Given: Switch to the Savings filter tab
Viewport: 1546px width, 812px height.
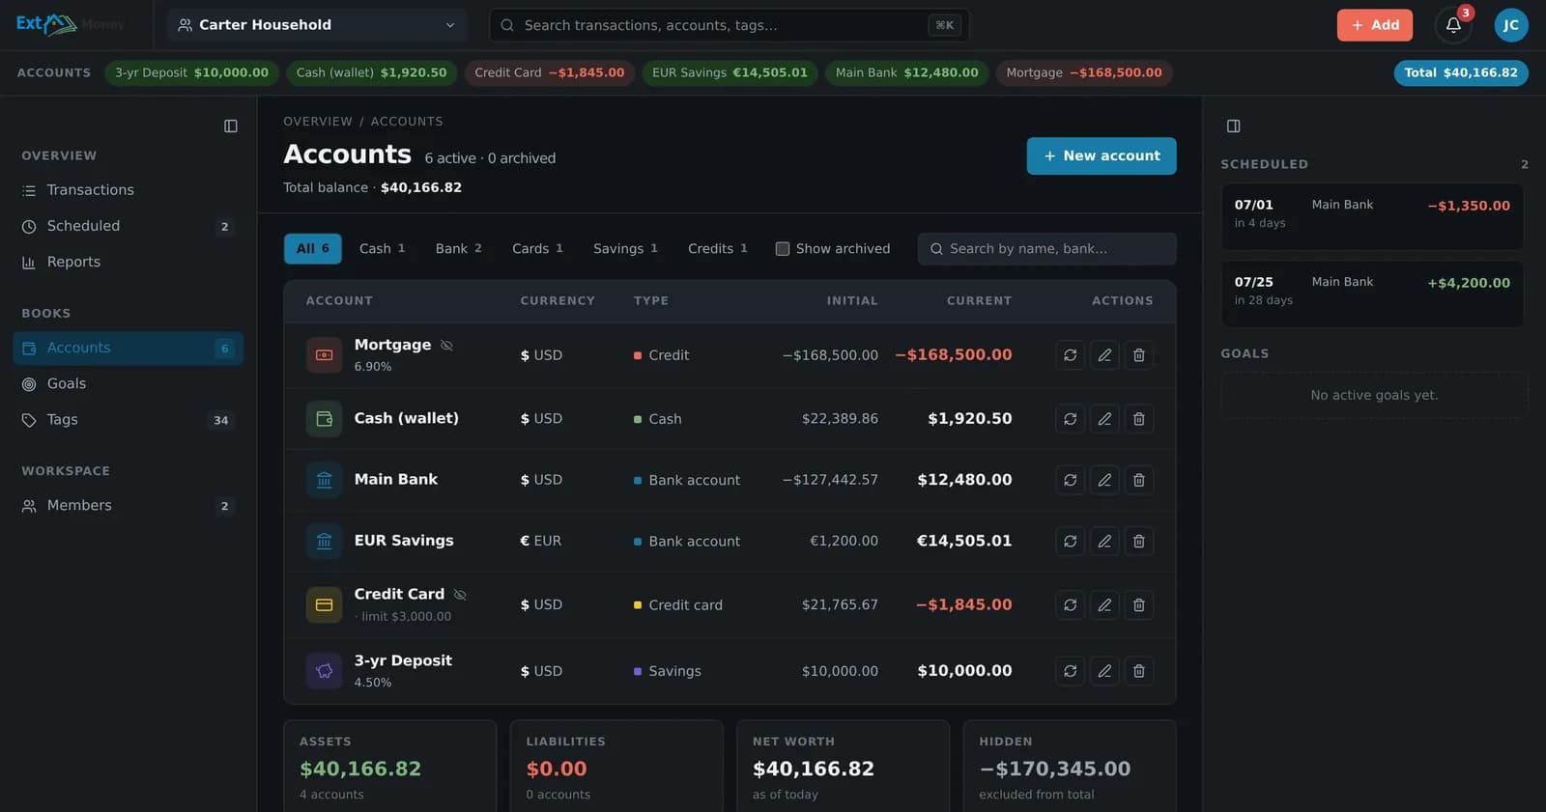Looking at the screenshot, I should click(x=625, y=249).
